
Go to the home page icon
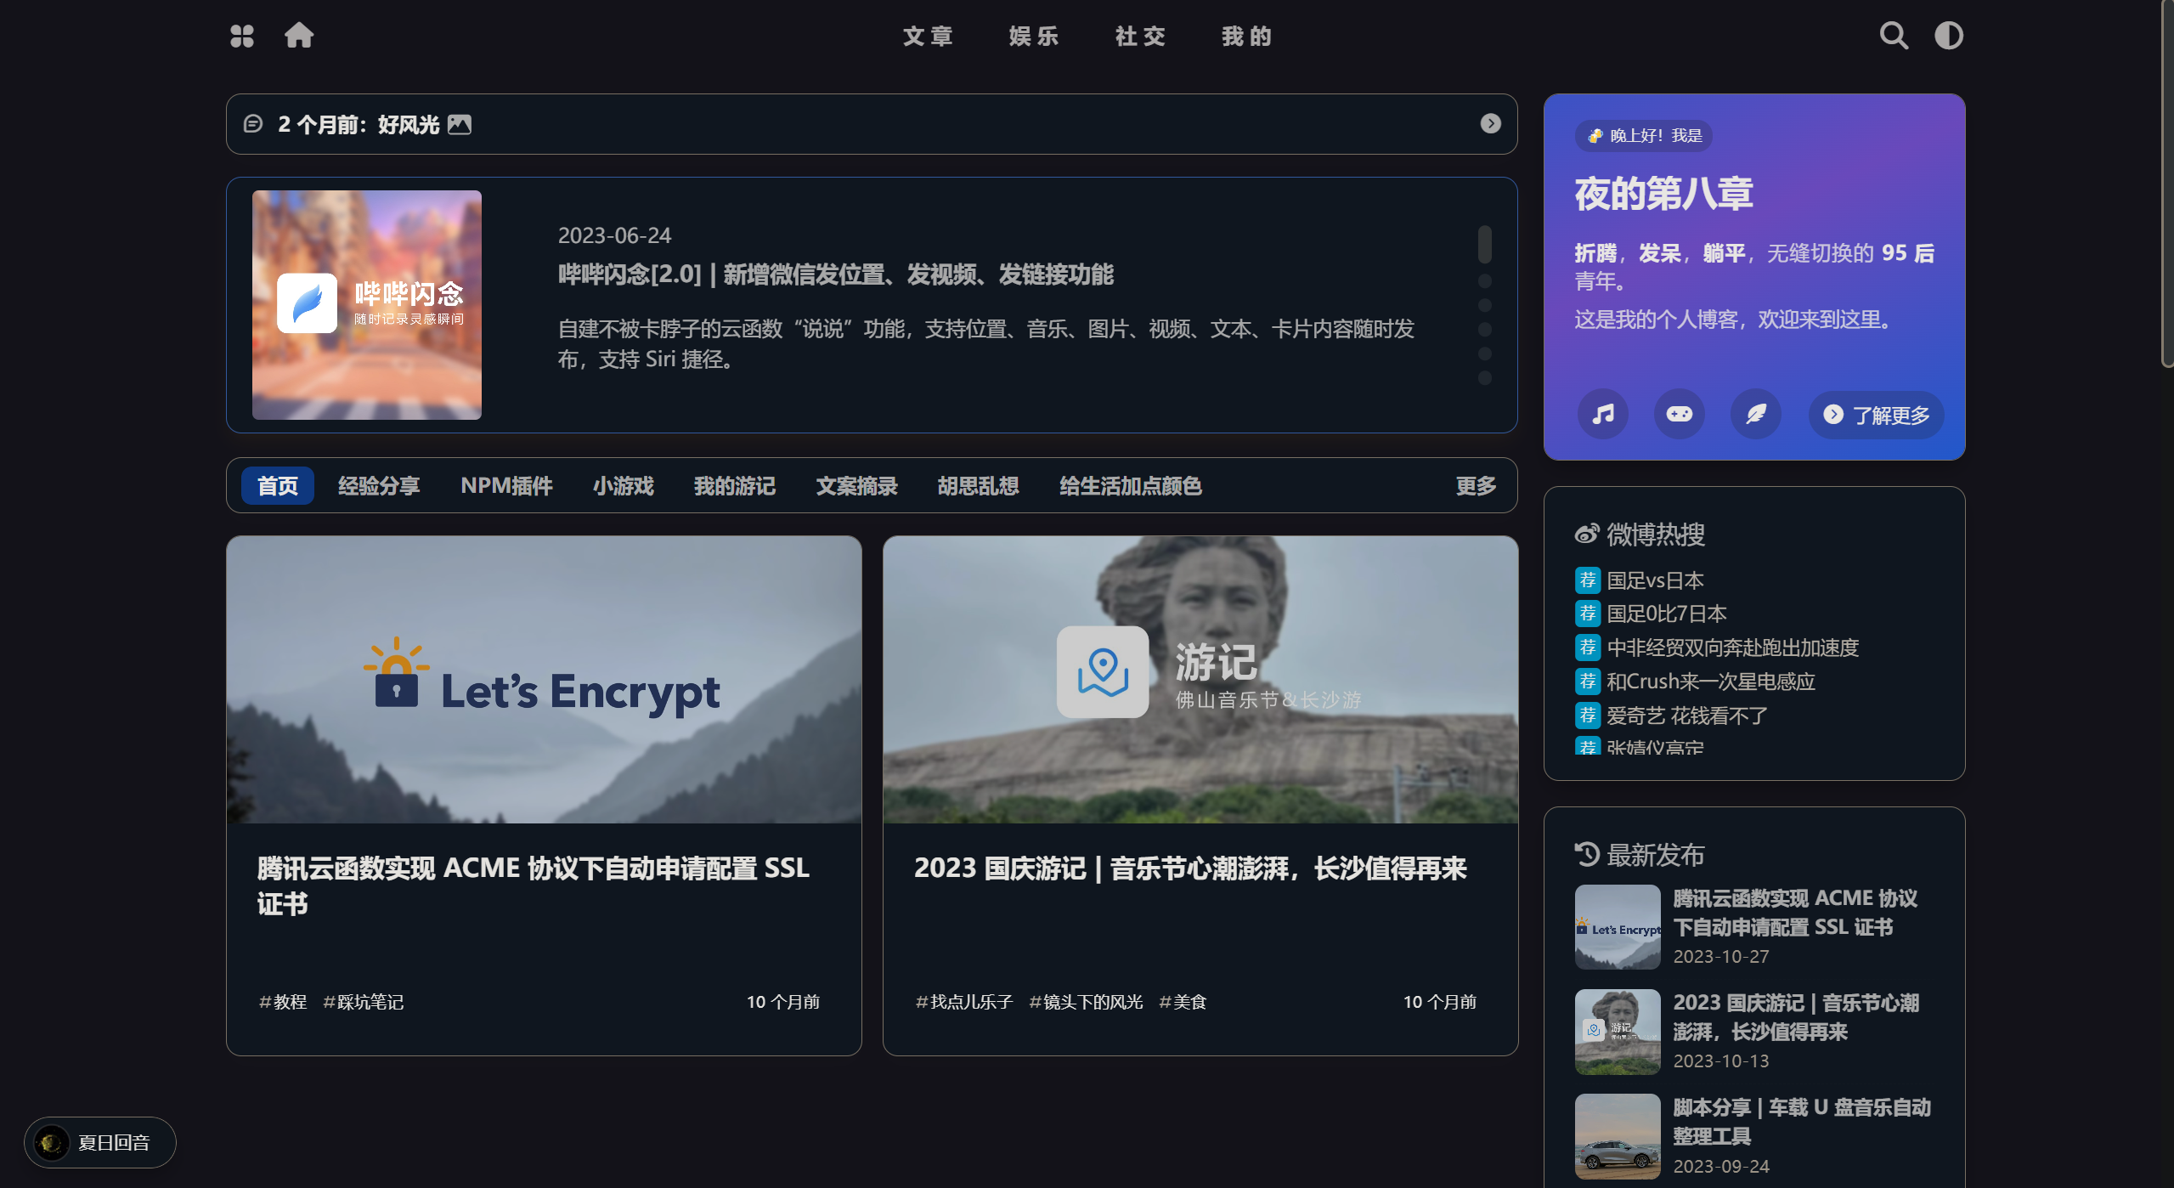click(x=298, y=36)
